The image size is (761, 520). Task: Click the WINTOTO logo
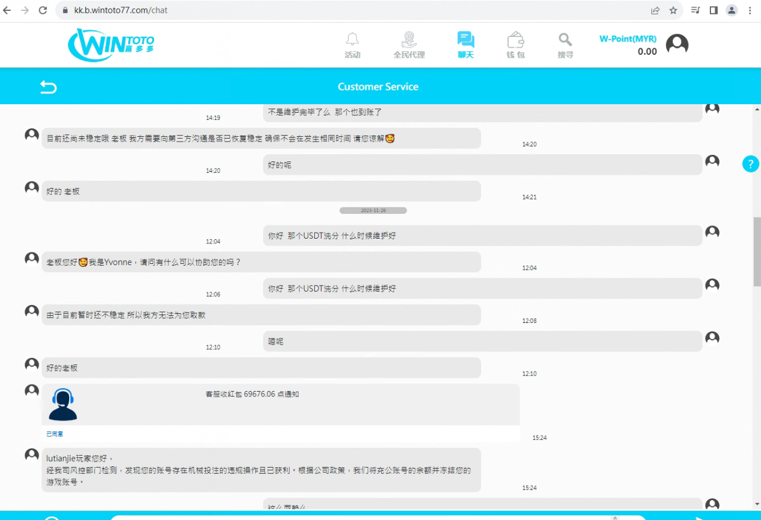111,45
